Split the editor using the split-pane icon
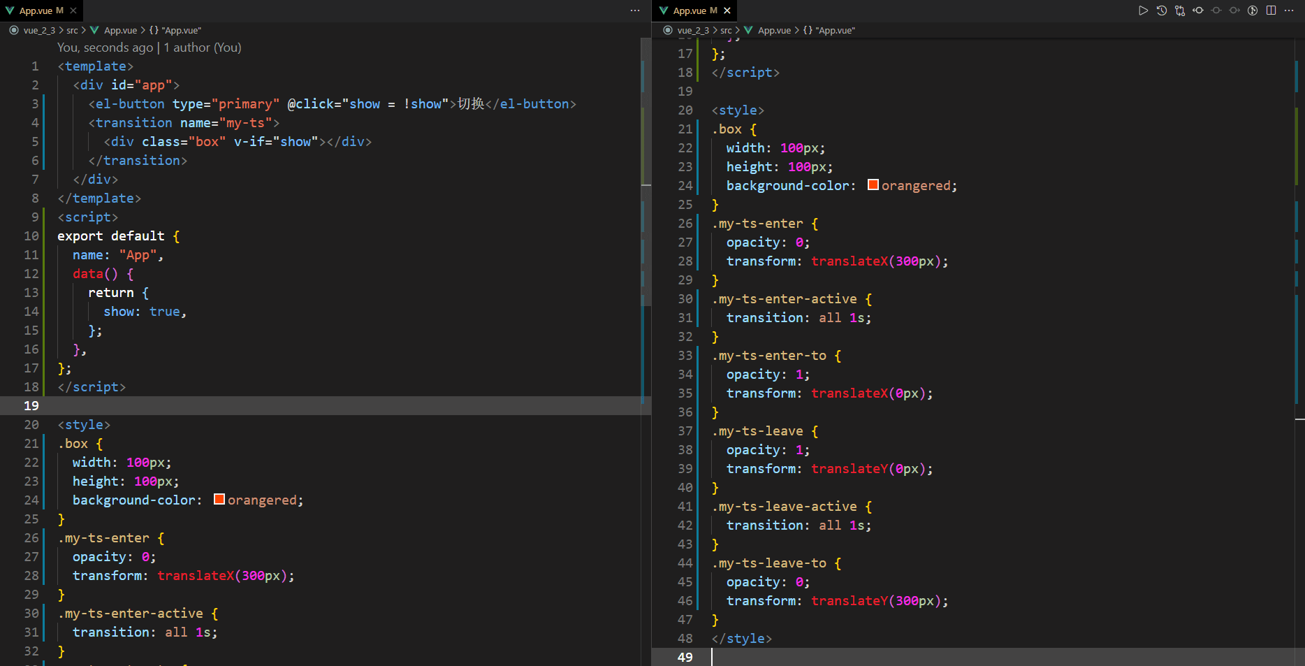 pyautogui.click(x=1271, y=10)
